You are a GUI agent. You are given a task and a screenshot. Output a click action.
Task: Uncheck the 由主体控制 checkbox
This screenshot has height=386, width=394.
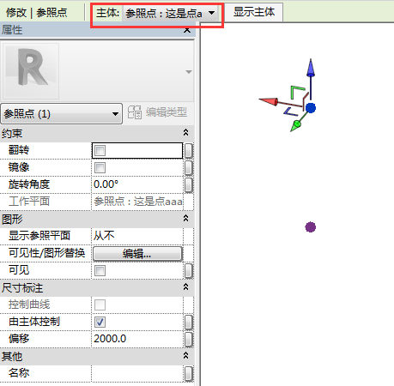pyautogui.click(x=100, y=322)
